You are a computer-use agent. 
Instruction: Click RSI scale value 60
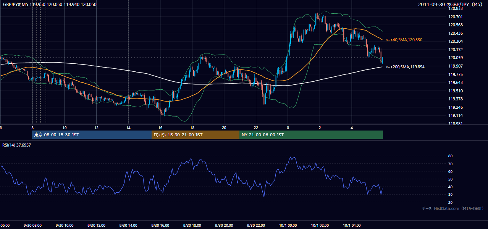pyautogui.click(x=450, y=171)
